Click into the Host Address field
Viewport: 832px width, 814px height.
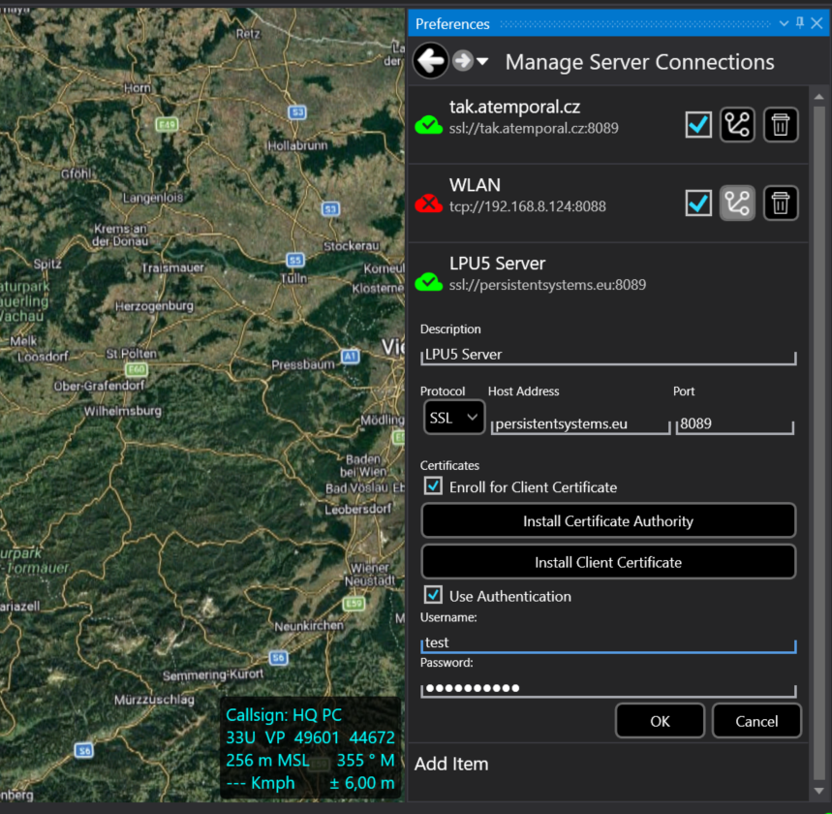pyautogui.click(x=579, y=424)
